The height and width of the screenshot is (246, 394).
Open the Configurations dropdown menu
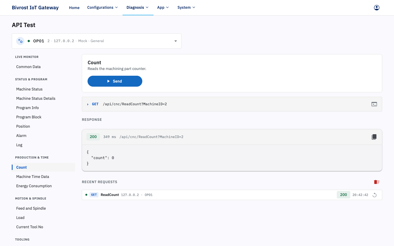[103, 8]
